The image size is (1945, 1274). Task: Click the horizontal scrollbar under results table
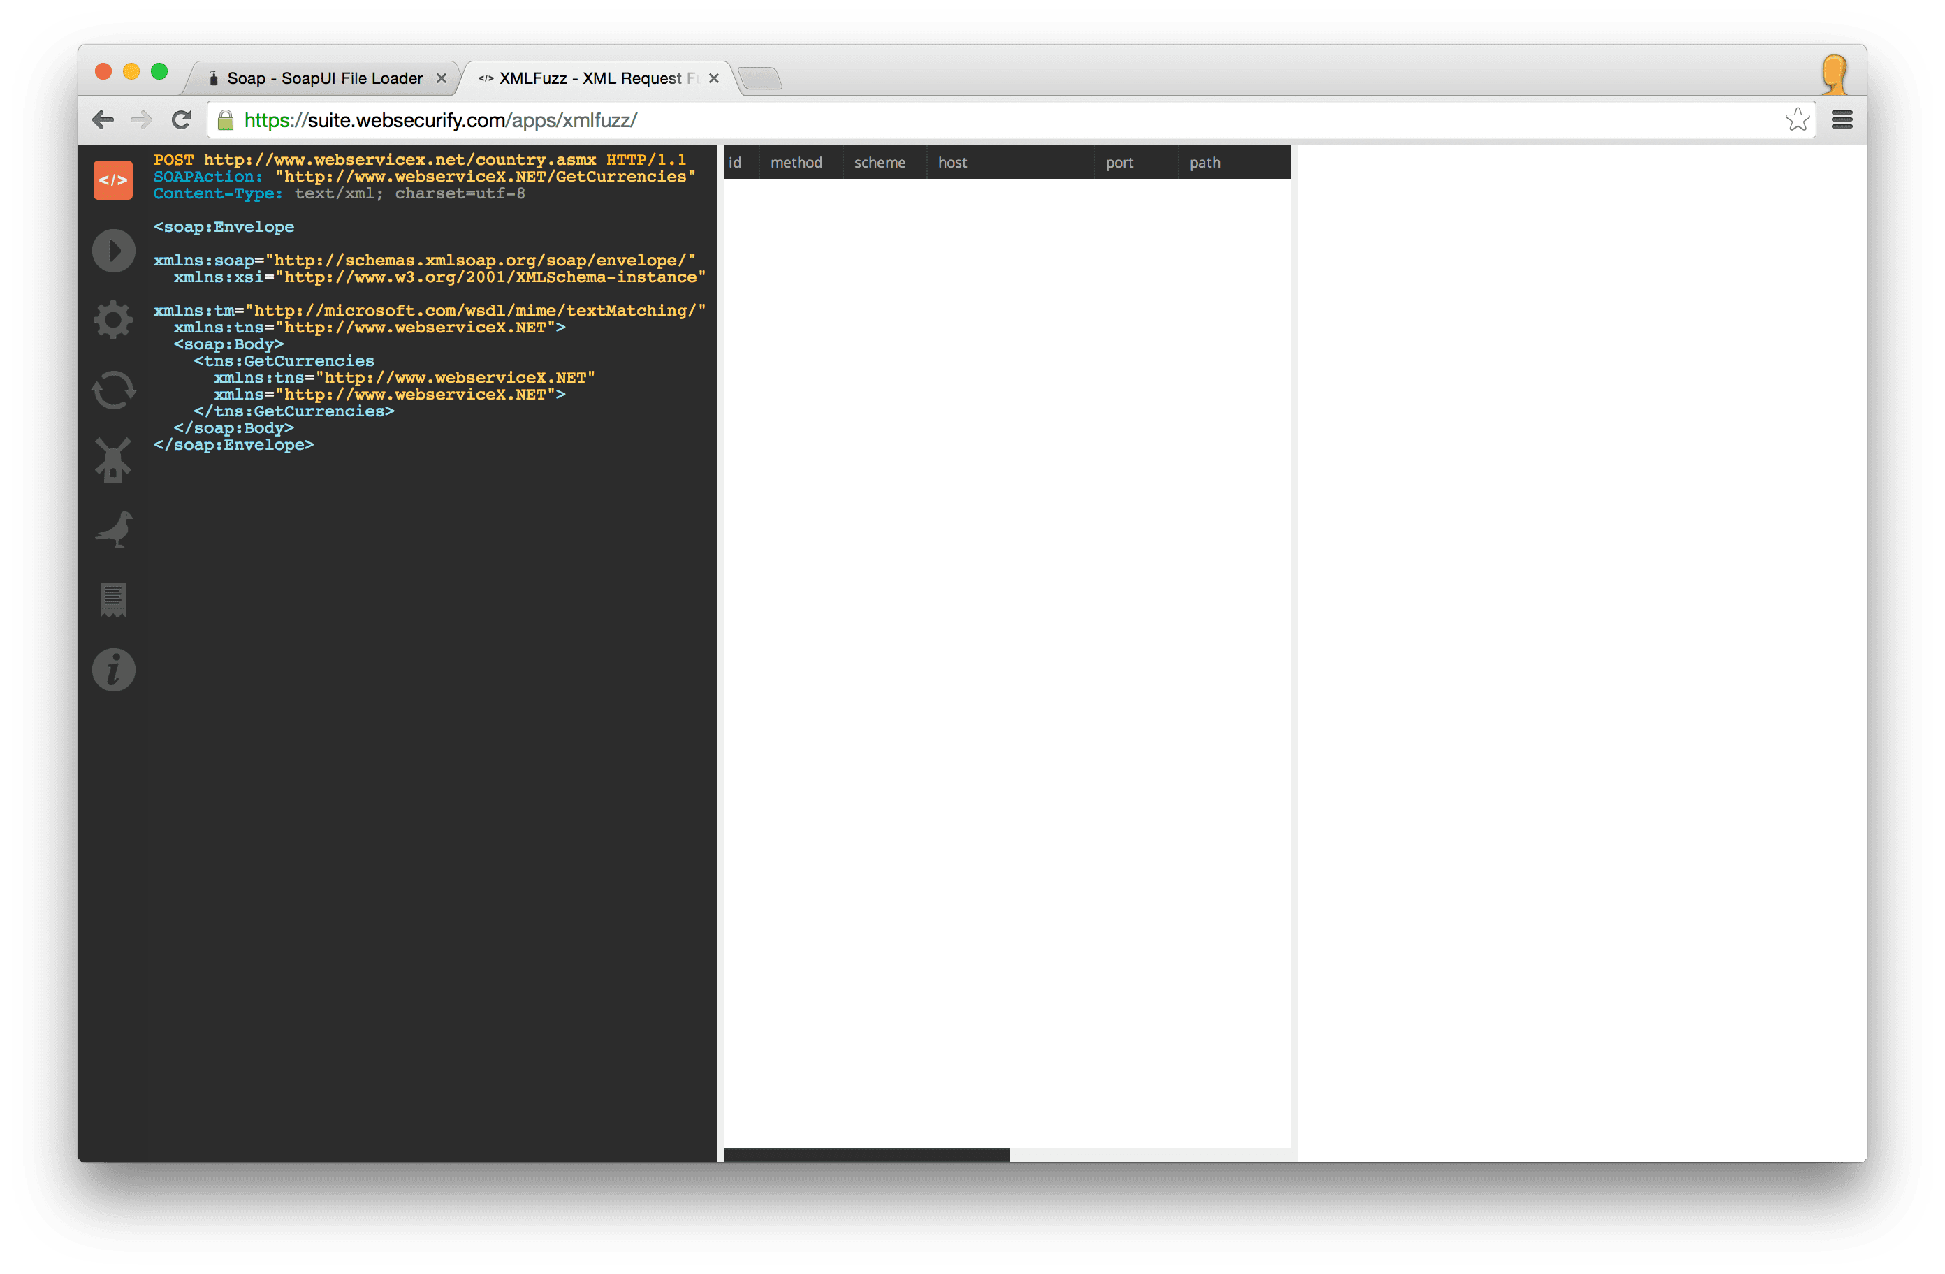coord(867,1155)
